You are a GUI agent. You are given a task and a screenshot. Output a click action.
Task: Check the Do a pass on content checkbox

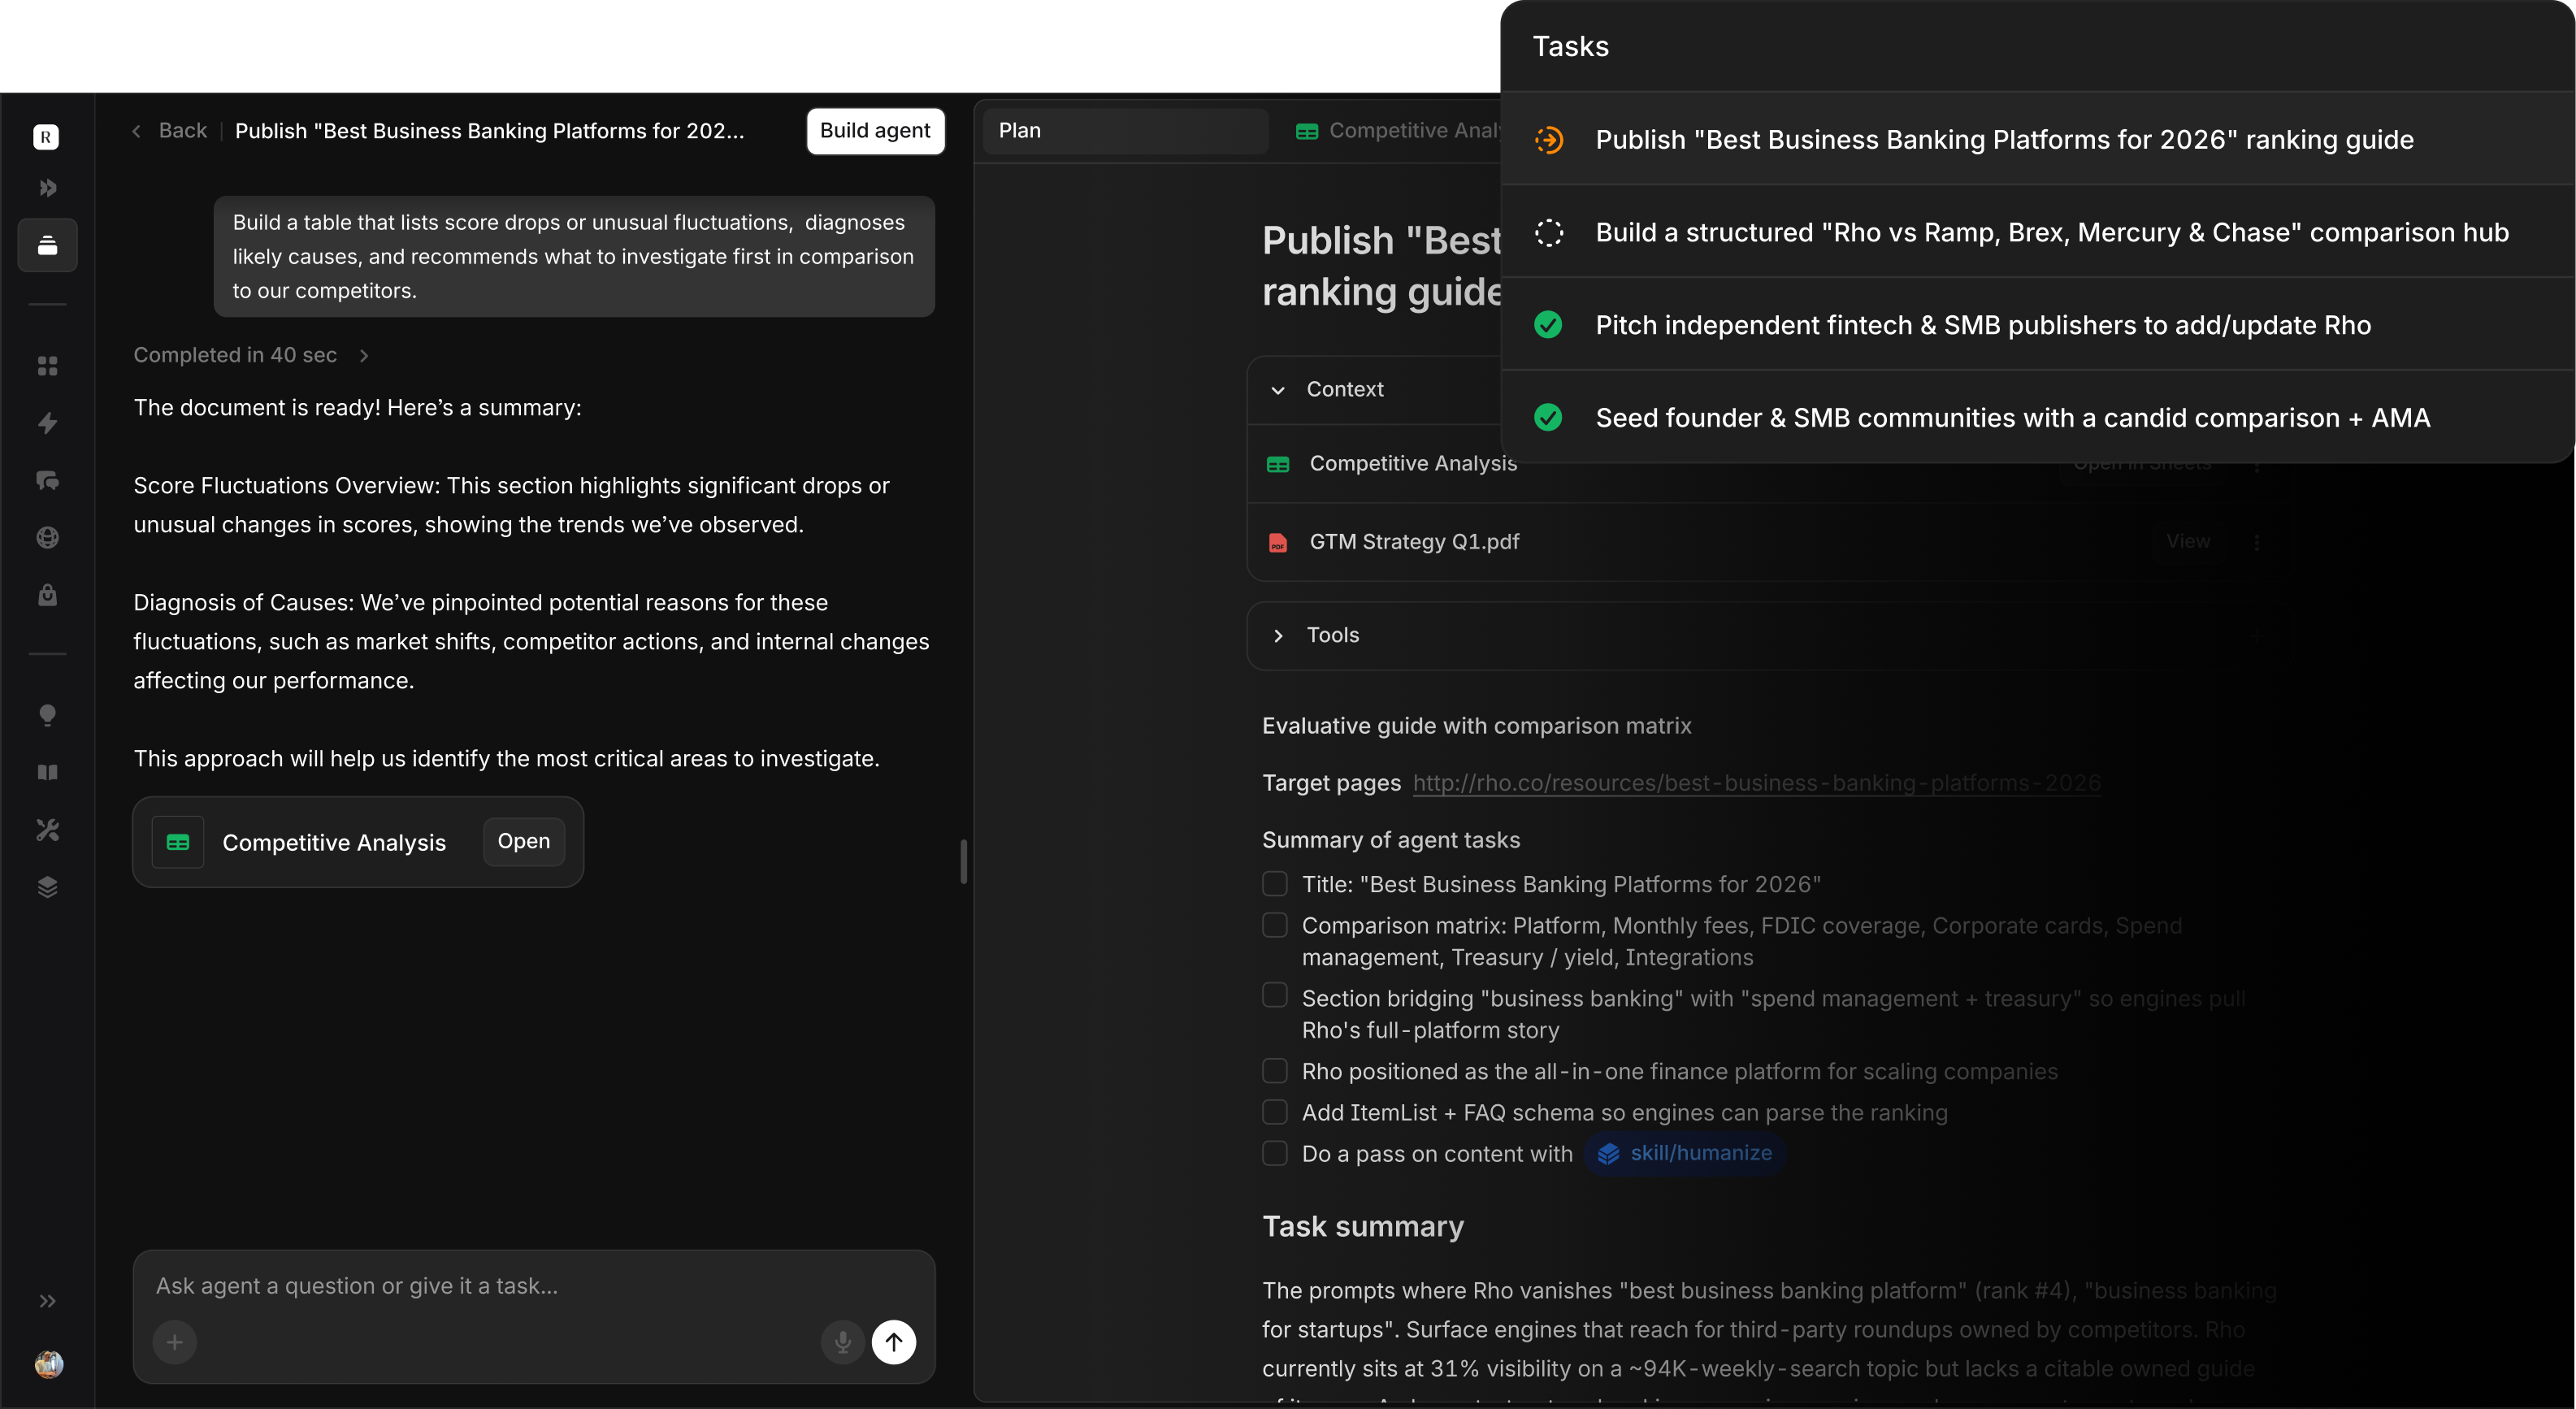coord(1275,1153)
